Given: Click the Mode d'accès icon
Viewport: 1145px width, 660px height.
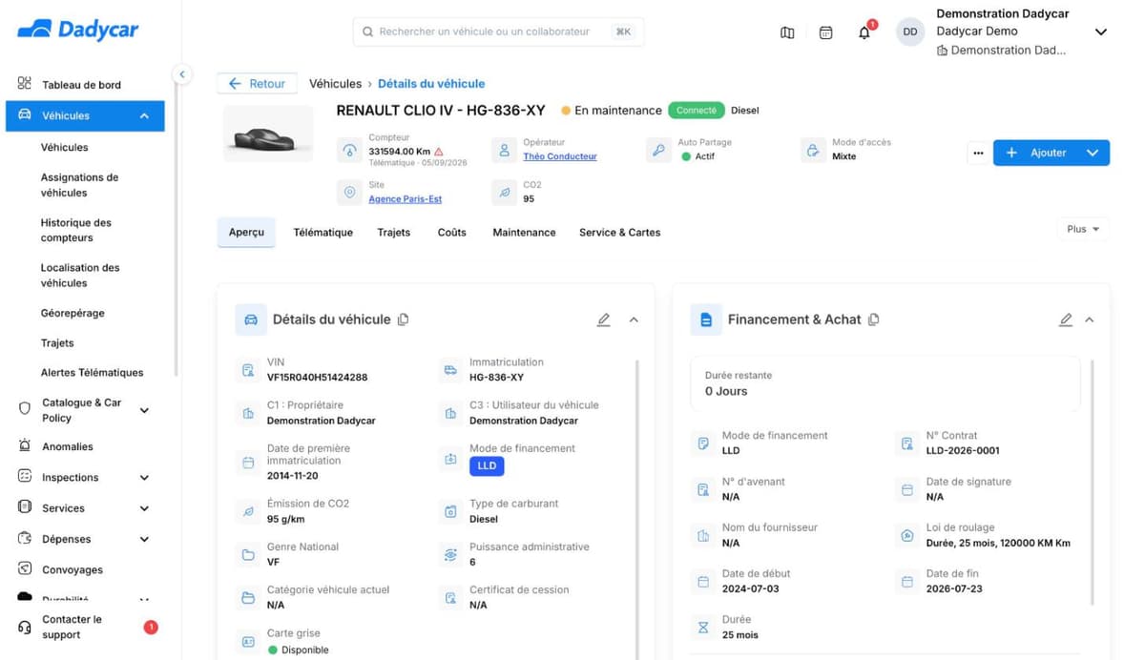Looking at the screenshot, I should [813, 151].
